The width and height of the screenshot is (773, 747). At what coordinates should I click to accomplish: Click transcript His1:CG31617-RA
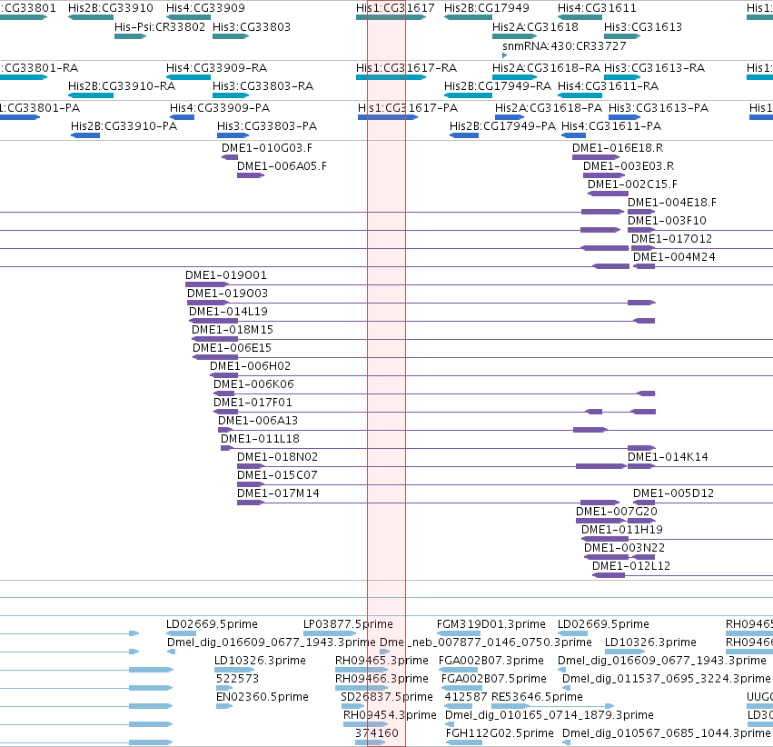pyautogui.click(x=391, y=77)
